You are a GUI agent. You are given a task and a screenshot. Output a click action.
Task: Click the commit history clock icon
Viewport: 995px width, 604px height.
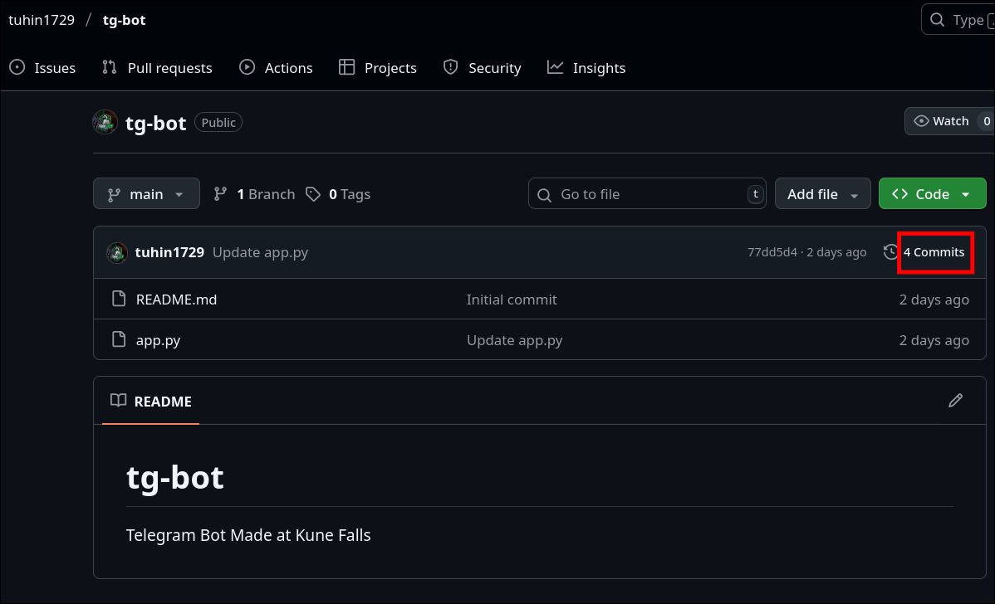pos(890,252)
